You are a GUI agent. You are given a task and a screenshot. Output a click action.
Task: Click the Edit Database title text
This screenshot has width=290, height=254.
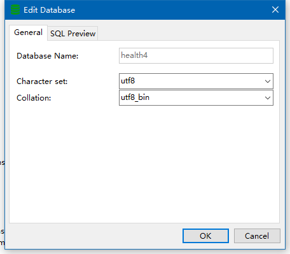(49, 10)
